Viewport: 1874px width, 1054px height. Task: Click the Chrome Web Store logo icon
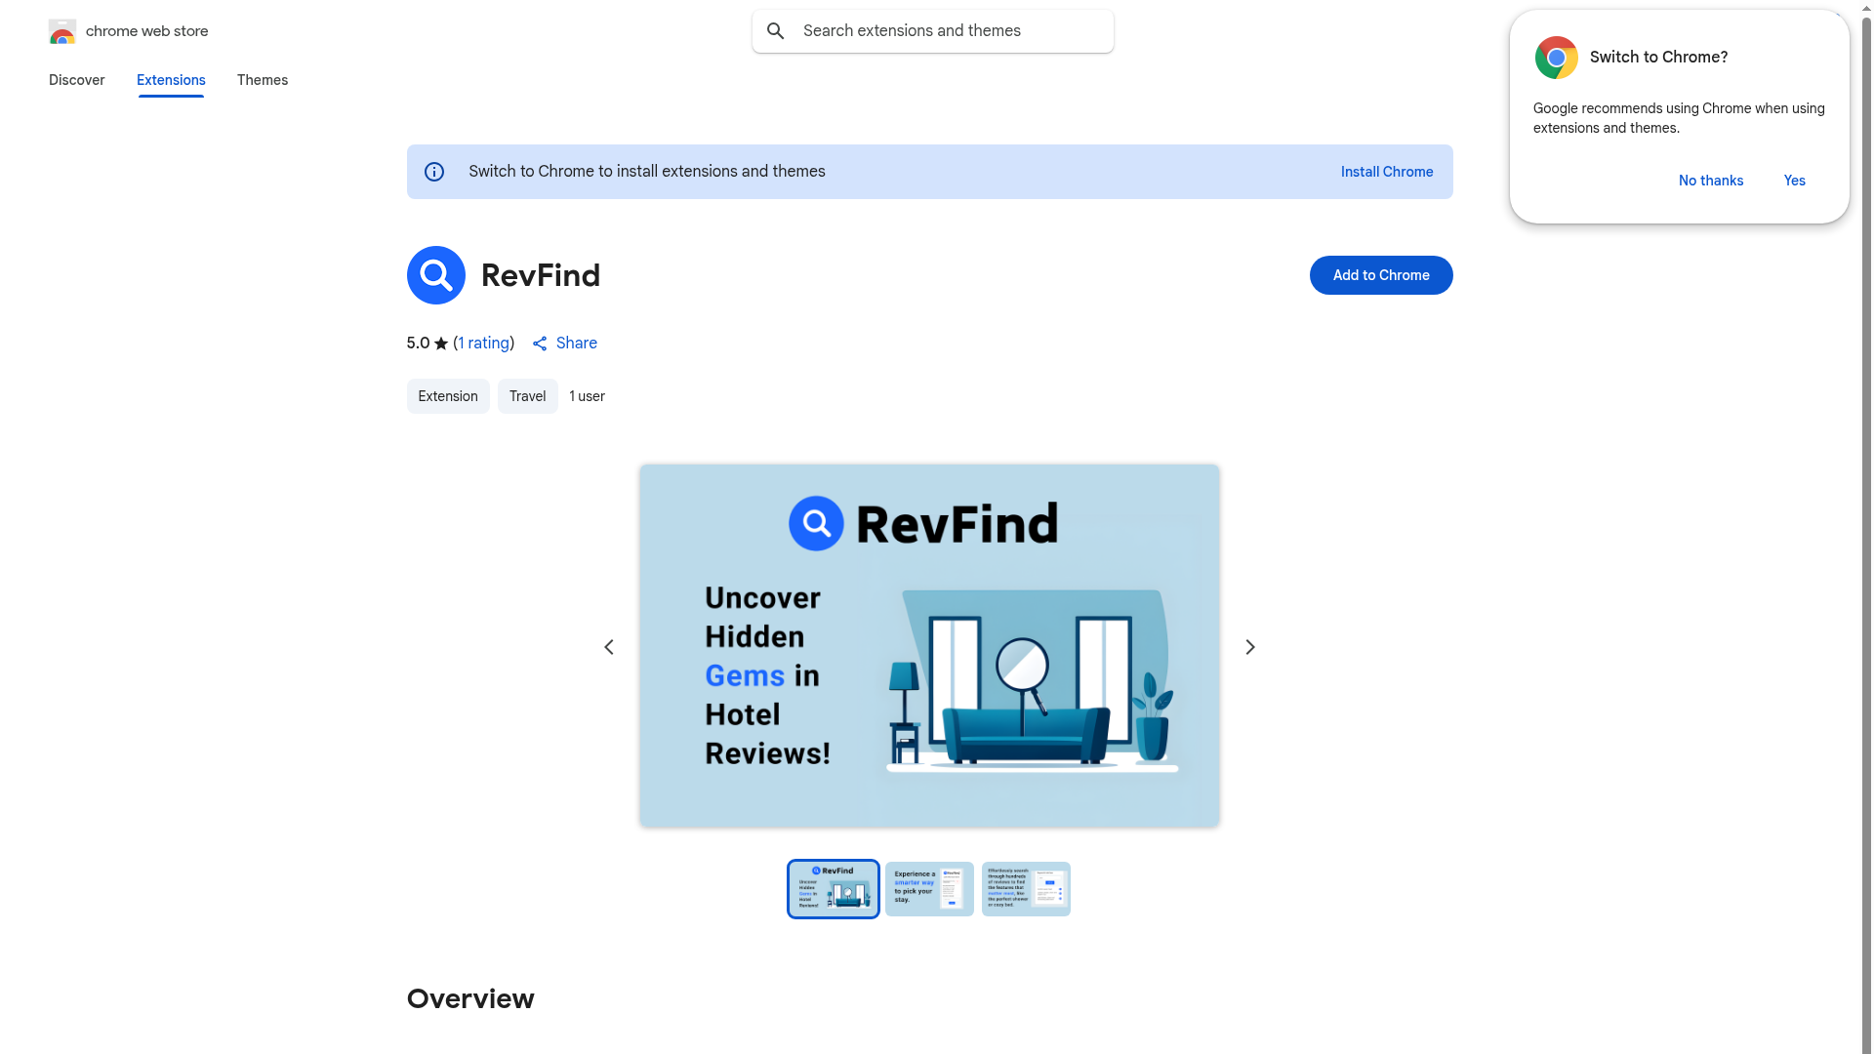62,31
